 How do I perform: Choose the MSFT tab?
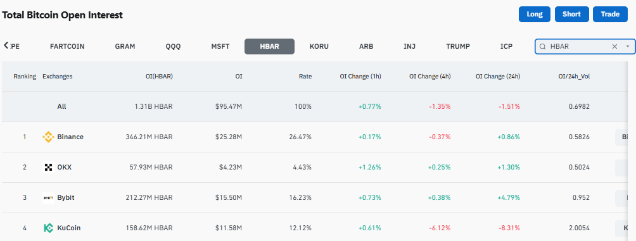[x=220, y=46]
